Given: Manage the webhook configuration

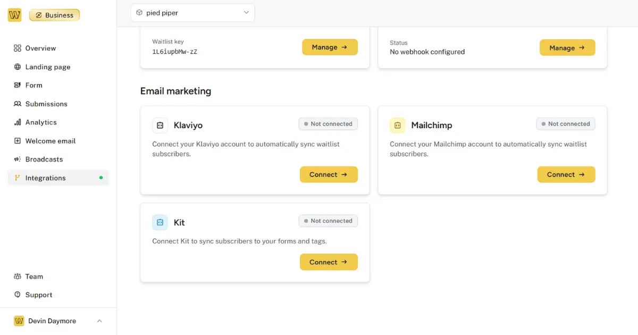Looking at the screenshot, I should [x=567, y=47].
